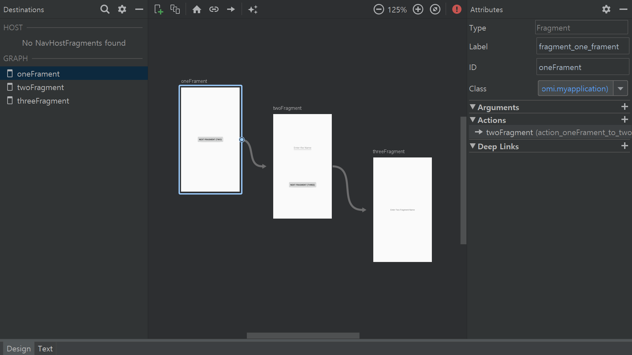Click the canvas vertical scrollbar

tap(463, 180)
